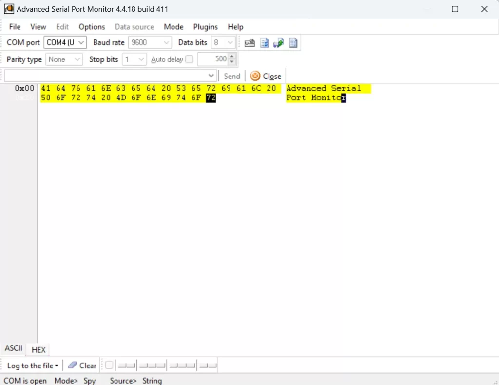
Task: Click the eraser icon beside Clear
Action: (x=72, y=366)
